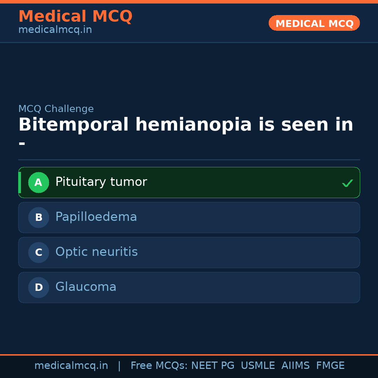Image resolution: width=378 pixels, height=378 pixels.
Task: Pick the Glaucoma answer option
Action: pyautogui.click(x=86, y=287)
